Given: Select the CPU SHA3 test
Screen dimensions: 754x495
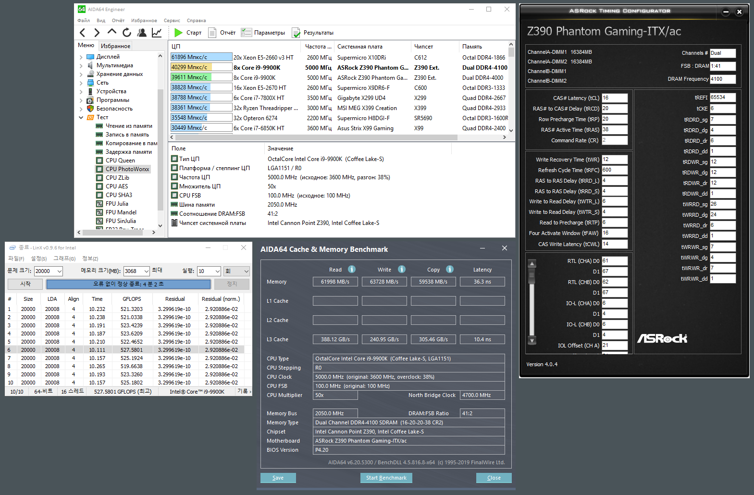Looking at the screenshot, I should pos(119,195).
